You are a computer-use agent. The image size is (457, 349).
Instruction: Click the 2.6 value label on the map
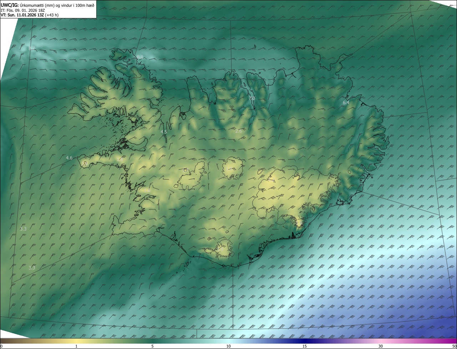(238, 131)
